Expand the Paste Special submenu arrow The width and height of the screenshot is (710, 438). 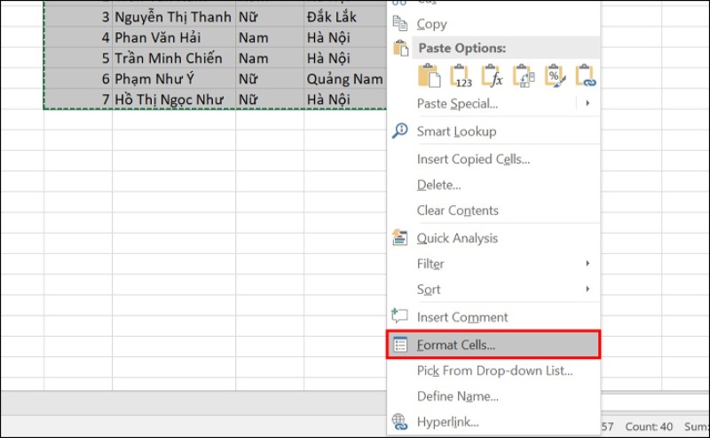[588, 103]
